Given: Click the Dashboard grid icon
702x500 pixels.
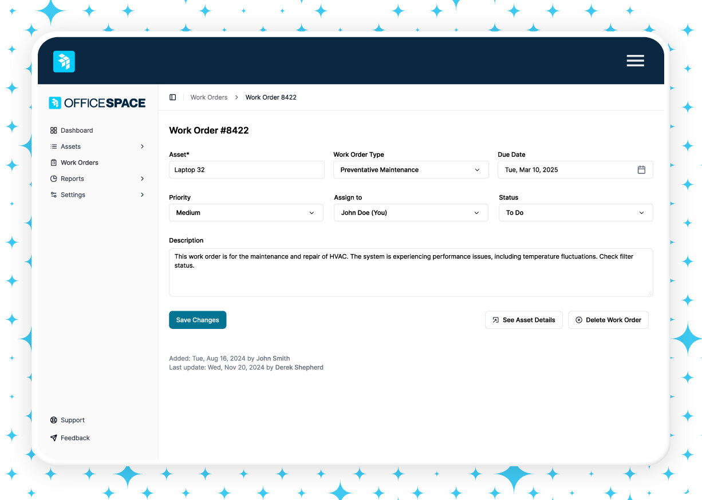Looking at the screenshot, I should pos(54,130).
